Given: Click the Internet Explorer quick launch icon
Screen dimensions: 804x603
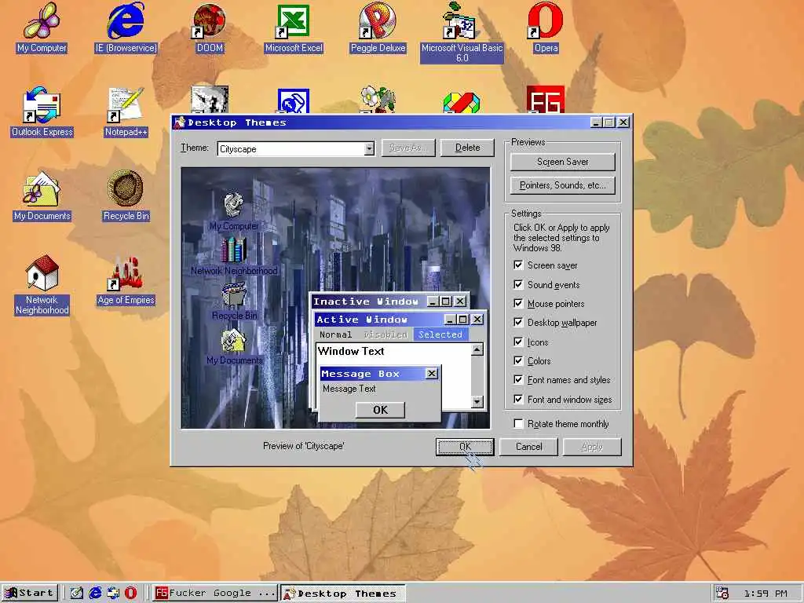Looking at the screenshot, I should [x=95, y=594].
